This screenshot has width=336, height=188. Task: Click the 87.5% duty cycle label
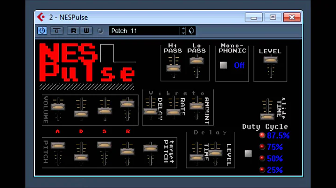278,135
